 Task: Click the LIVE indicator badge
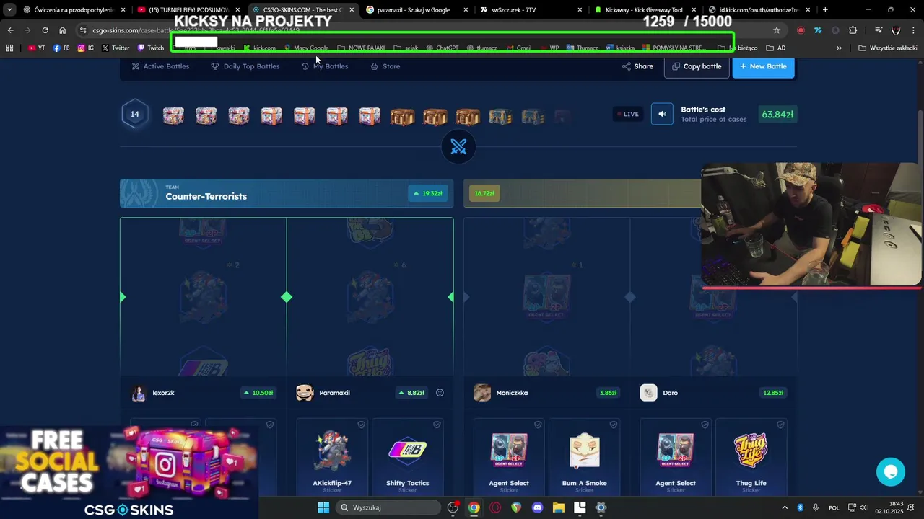pos(627,114)
